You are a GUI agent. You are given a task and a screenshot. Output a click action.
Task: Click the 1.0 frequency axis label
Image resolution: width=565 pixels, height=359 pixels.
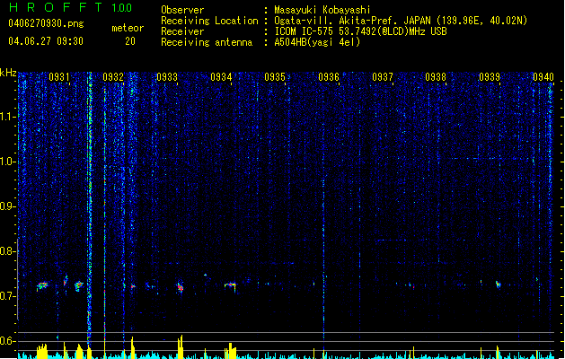pos(7,162)
